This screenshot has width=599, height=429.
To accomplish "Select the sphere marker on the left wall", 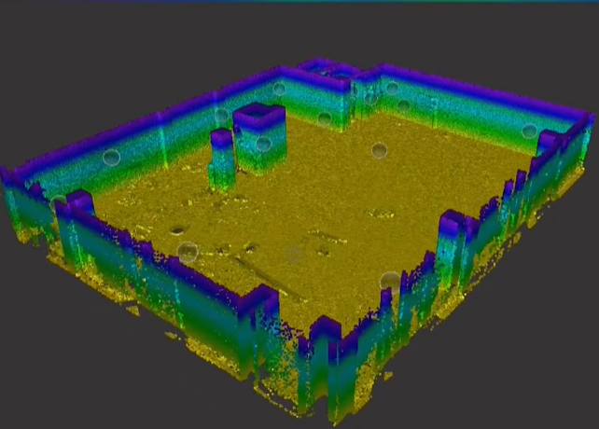I will 111,157.
